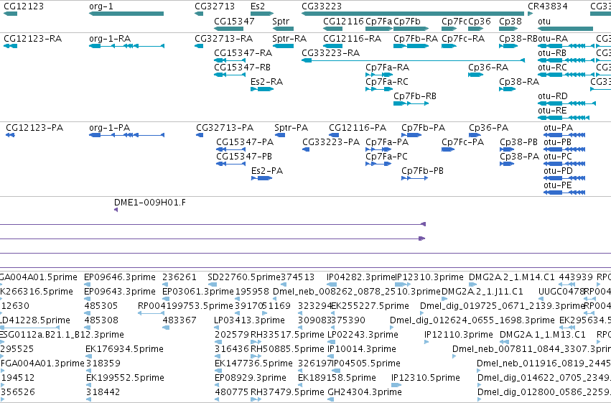
Task: Click the Sptr-PA protein label
Action: tap(291, 128)
